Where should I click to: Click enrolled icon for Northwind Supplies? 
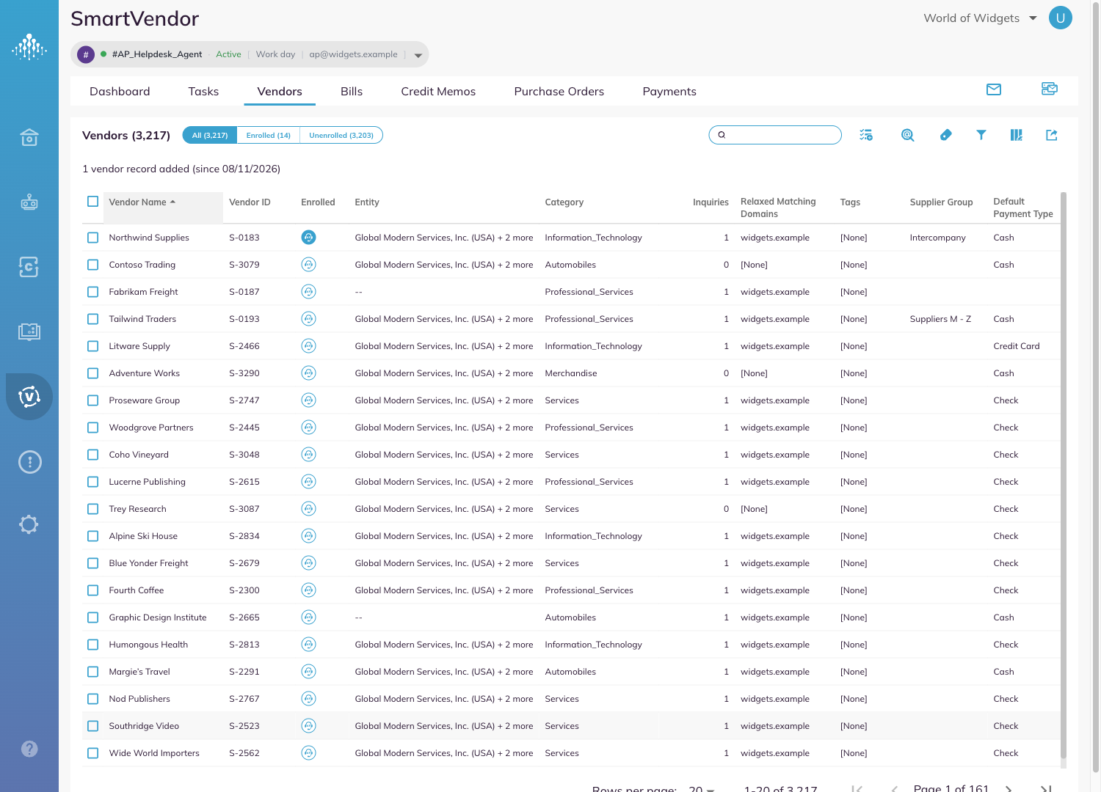point(309,238)
